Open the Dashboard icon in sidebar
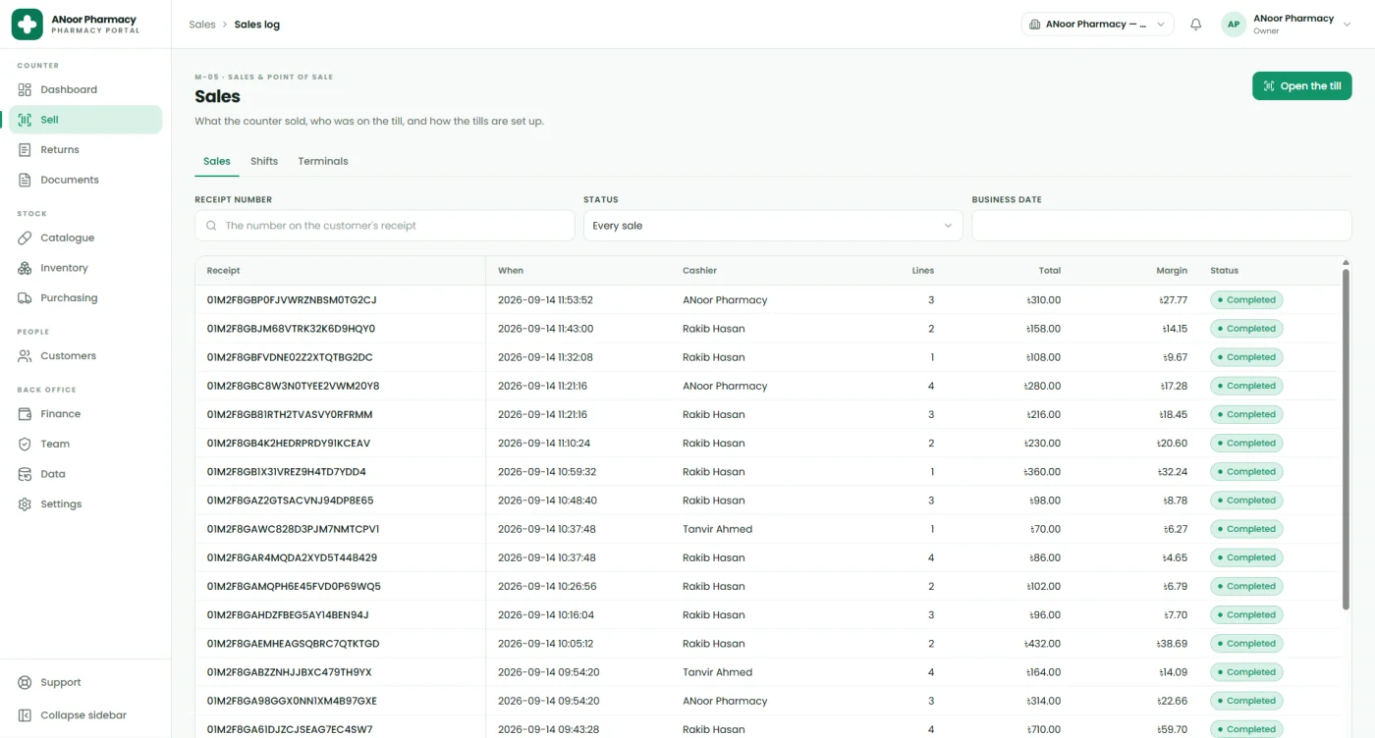Image resolution: width=1375 pixels, height=738 pixels. tap(25, 89)
